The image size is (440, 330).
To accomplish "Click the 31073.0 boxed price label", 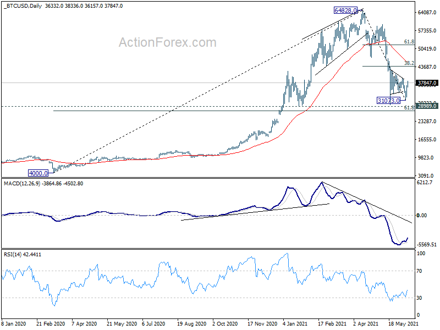I will [x=388, y=101].
